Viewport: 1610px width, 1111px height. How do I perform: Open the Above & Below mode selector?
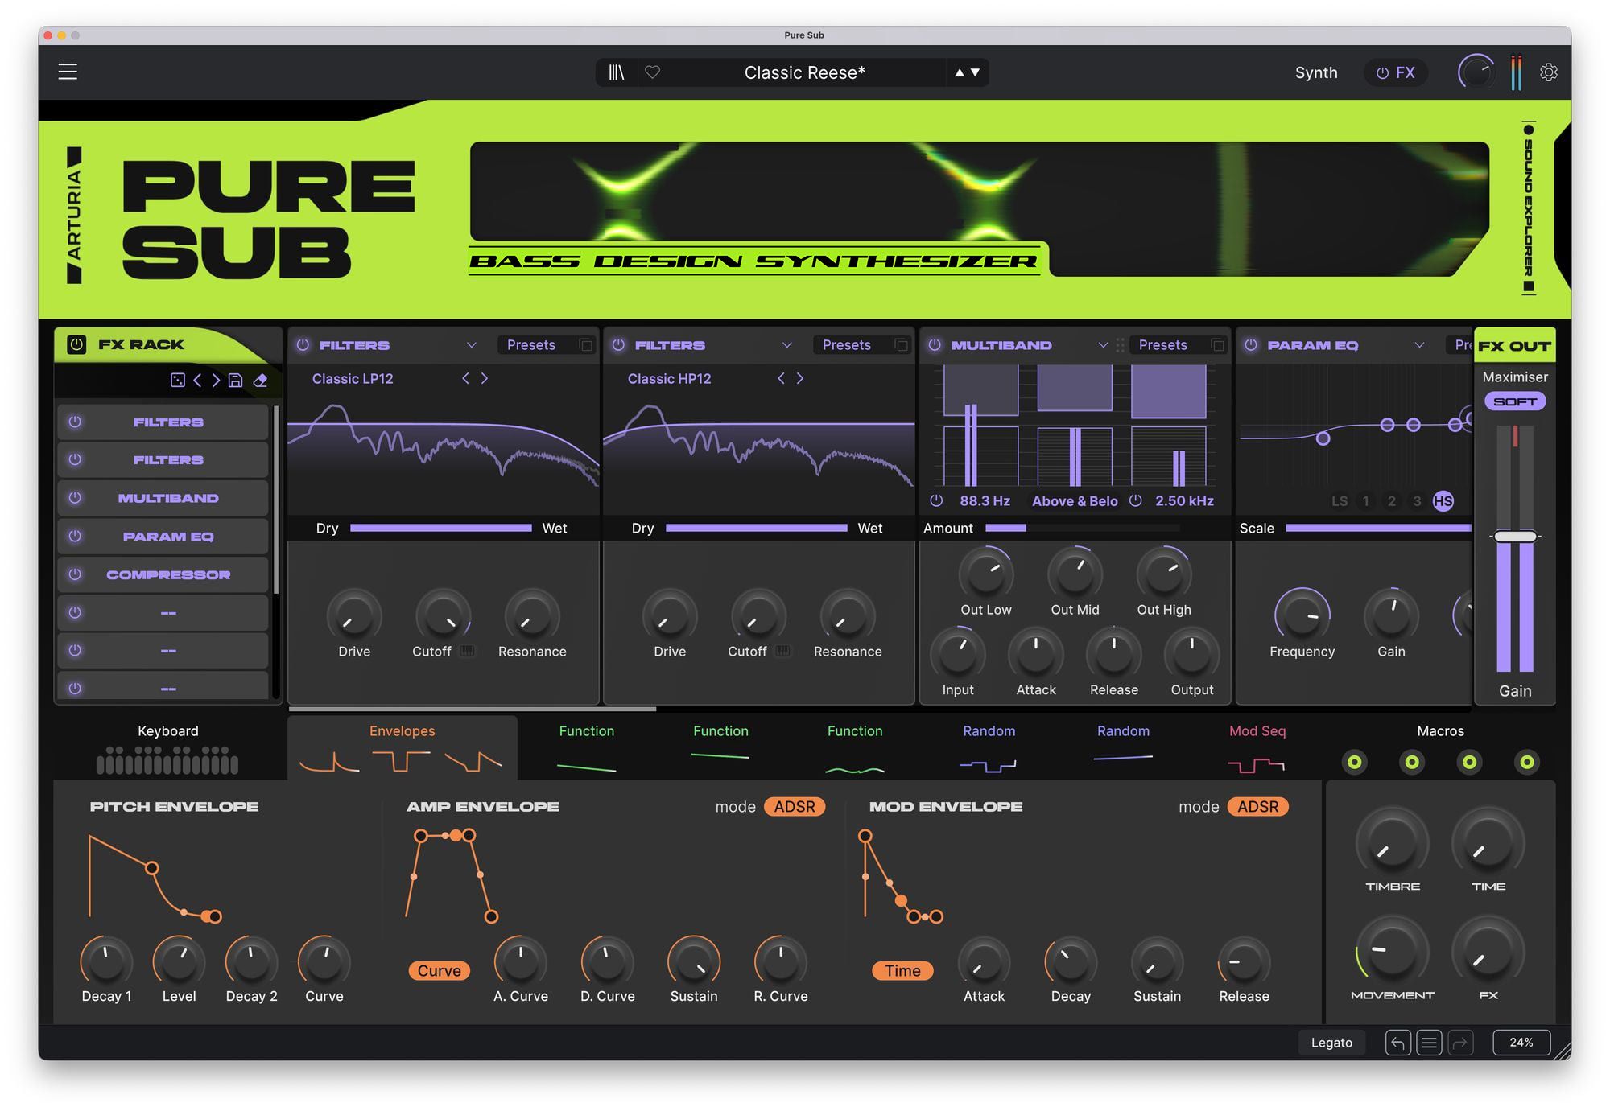pos(1075,500)
